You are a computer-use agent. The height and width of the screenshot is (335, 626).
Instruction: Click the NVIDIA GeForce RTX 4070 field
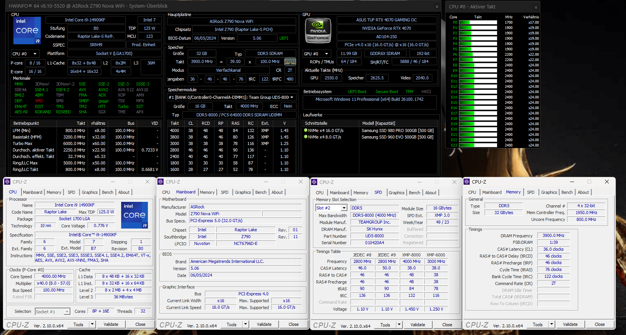click(x=386, y=28)
